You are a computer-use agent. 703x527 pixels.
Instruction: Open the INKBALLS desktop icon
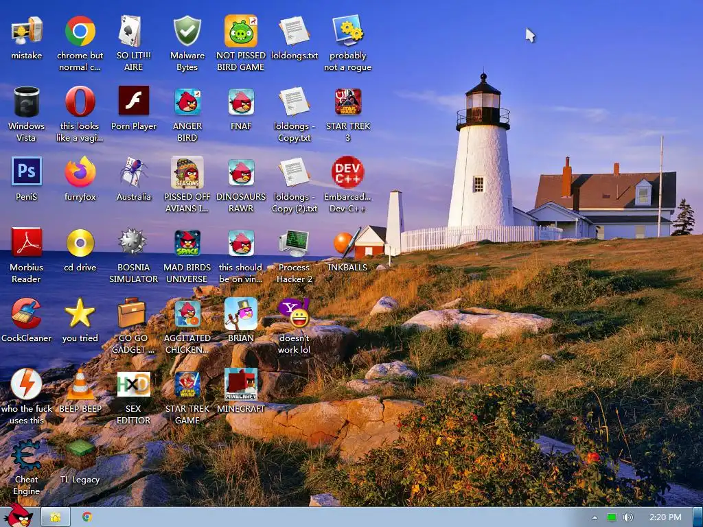(348, 243)
